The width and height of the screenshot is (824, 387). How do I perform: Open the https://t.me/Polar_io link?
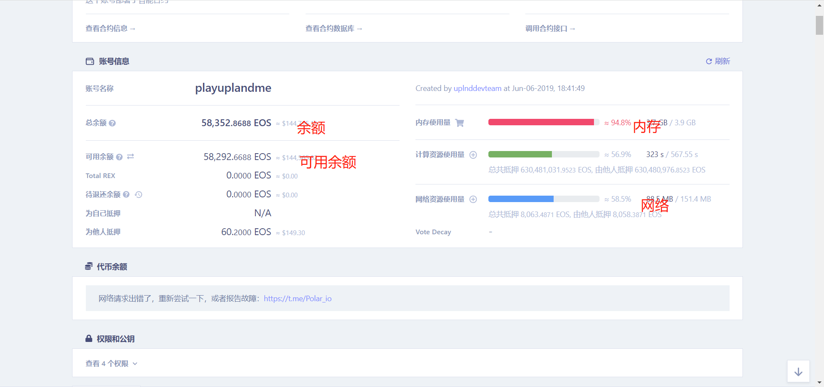pos(298,299)
